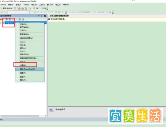Click the blue floppy Save icon
166x127 pixels.
[37, 9]
